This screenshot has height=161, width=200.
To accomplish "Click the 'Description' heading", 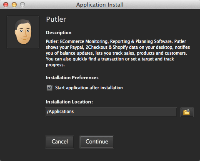I will pos(59,33).
